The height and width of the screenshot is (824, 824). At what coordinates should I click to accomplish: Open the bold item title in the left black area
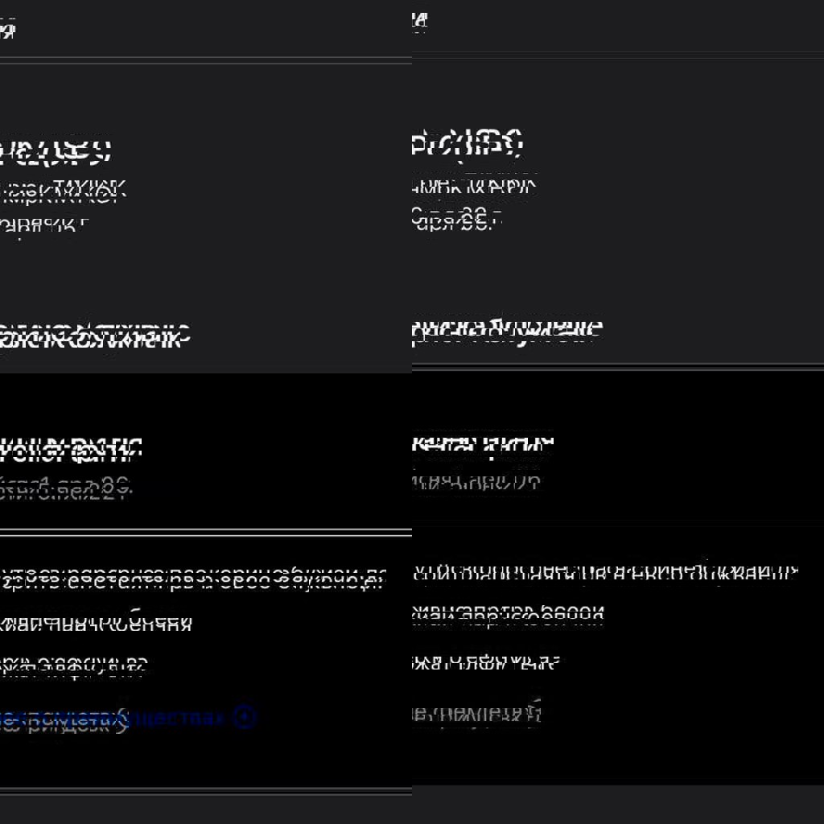pos(71,450)
